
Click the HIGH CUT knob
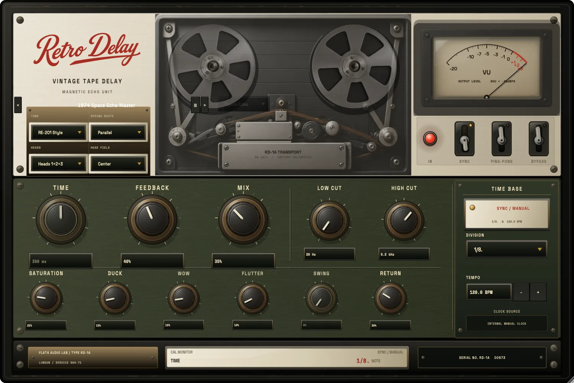(404, 221)
